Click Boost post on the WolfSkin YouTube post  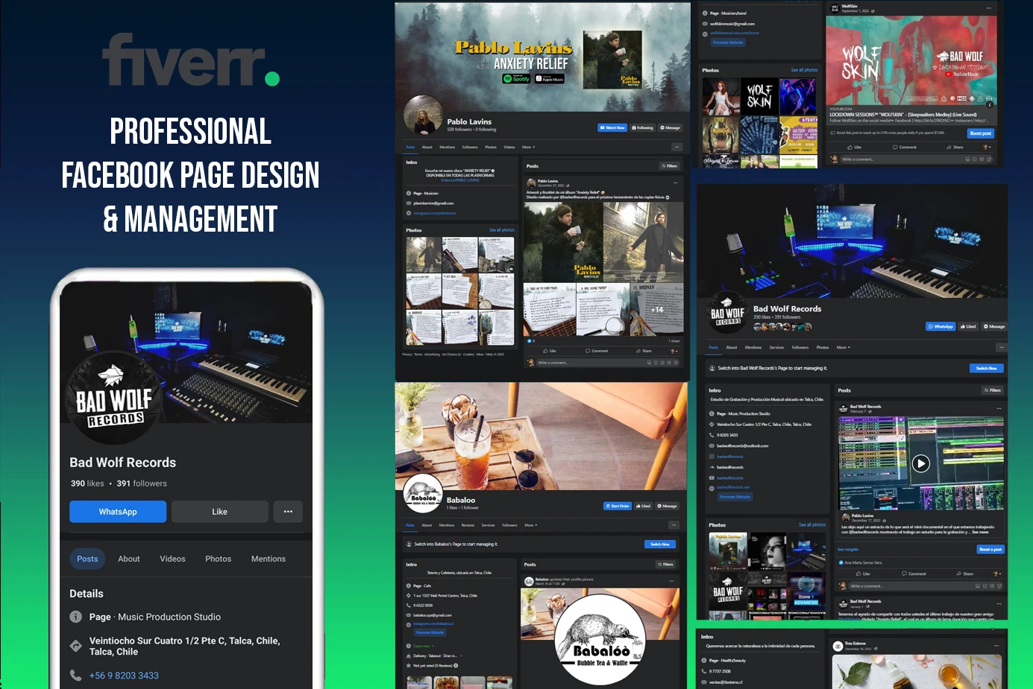click(981, 133)
